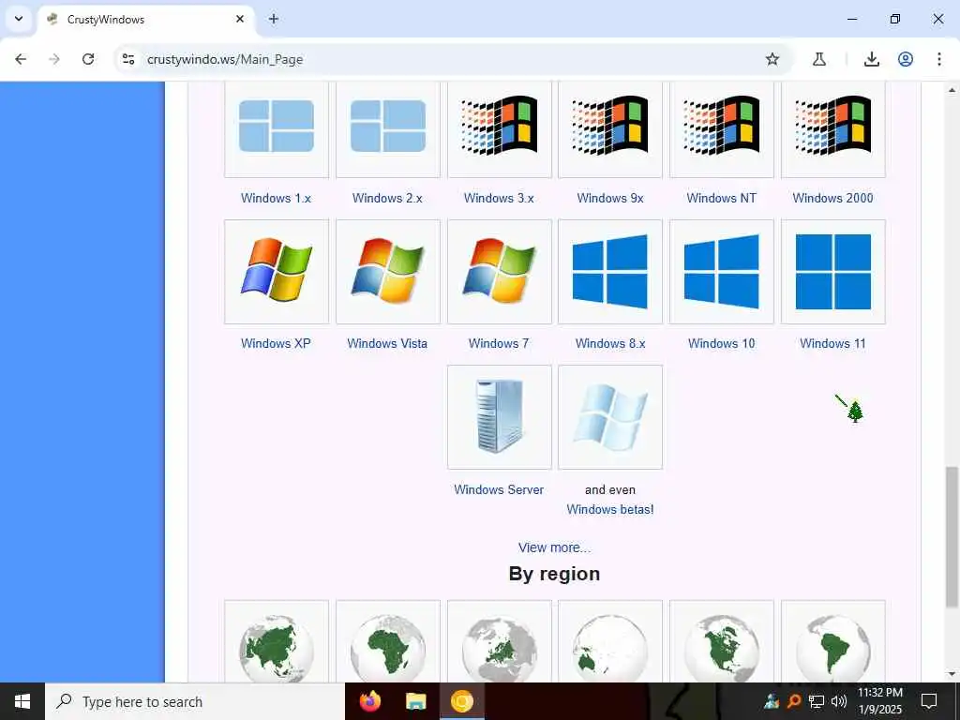Open the Windows 9x flag icon
960x720 pixels.
[610, 127]
